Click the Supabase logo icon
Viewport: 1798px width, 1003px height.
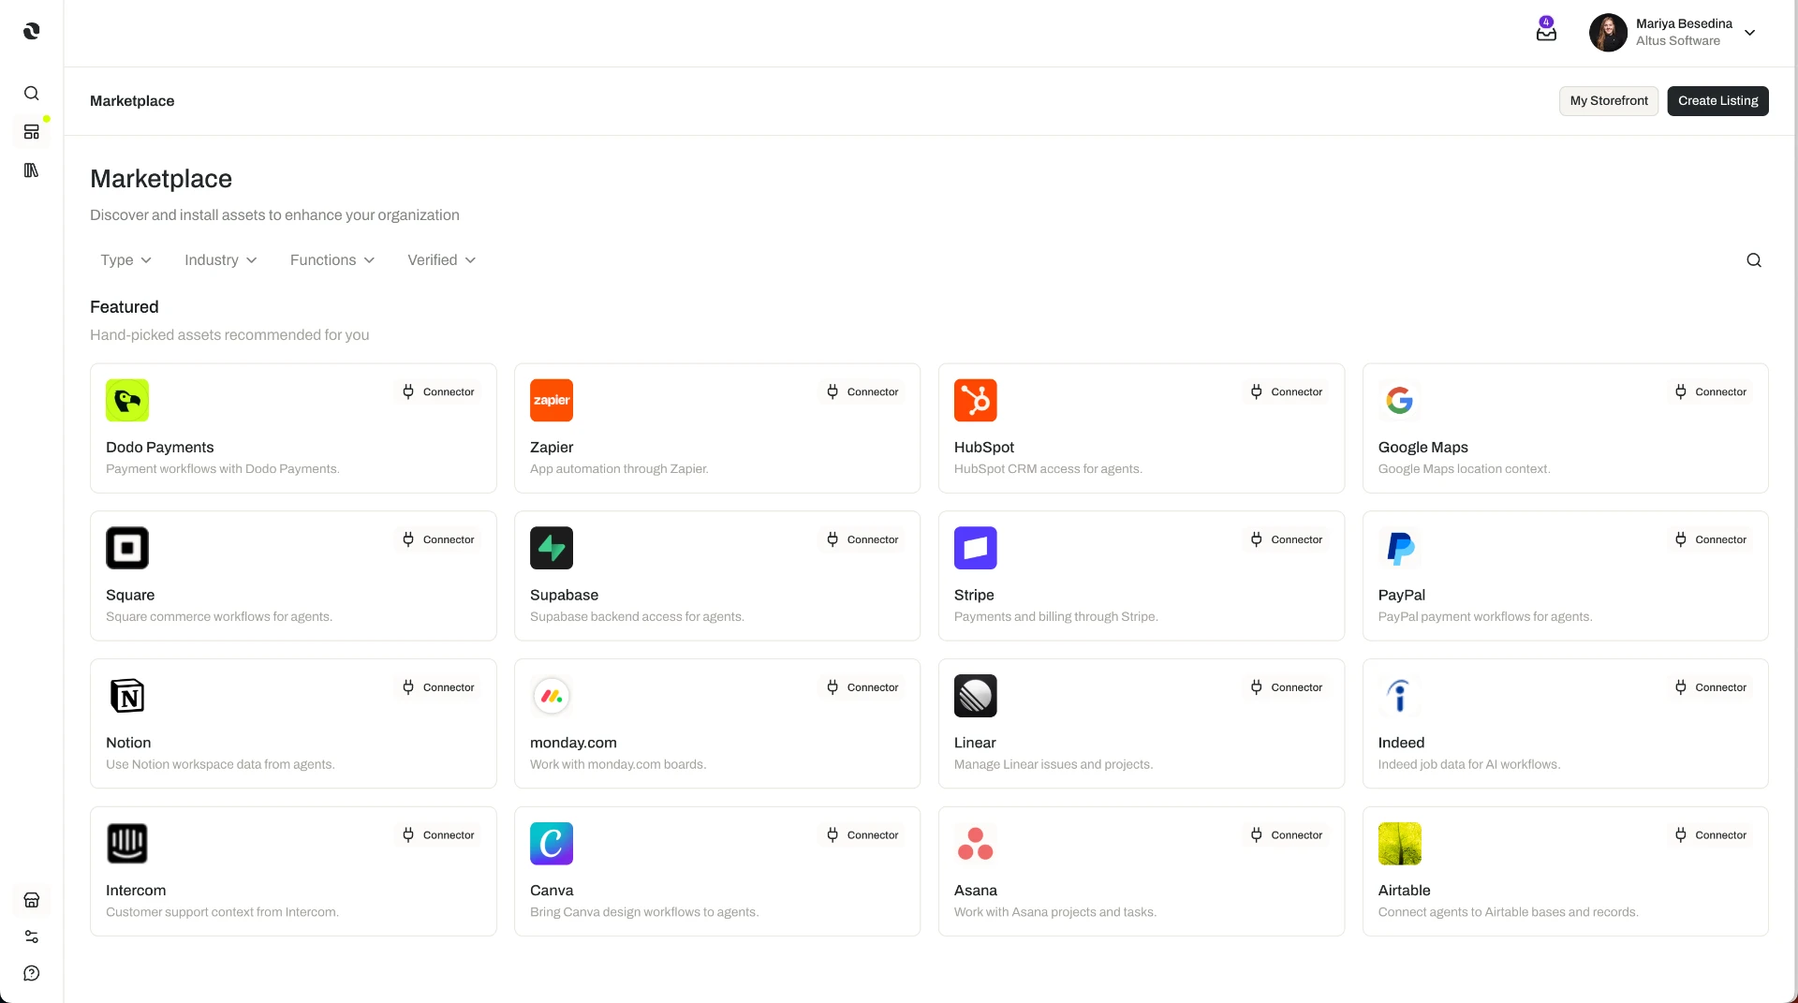(x=552, y=549)
